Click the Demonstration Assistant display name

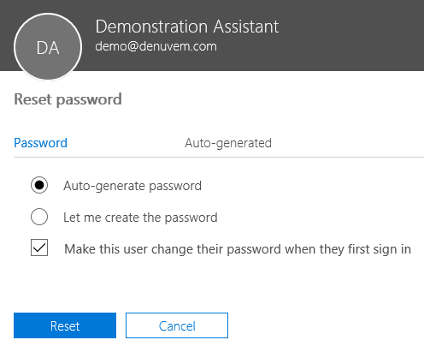point(187,27)
